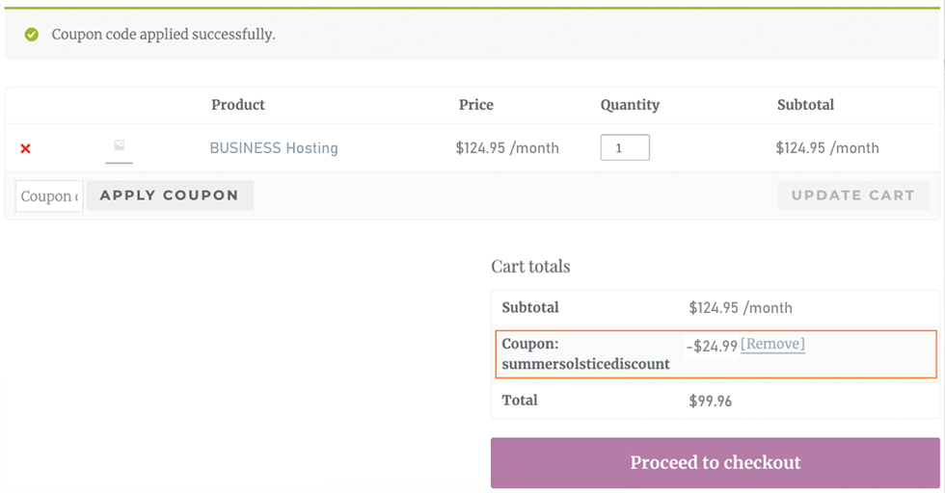Focus the coupon code text field
This screenshot has height=493, width=945.
[48, 195]
